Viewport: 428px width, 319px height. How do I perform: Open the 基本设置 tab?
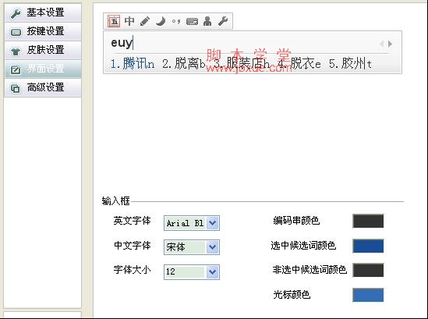pyautogui.click(x=43, y=12)
